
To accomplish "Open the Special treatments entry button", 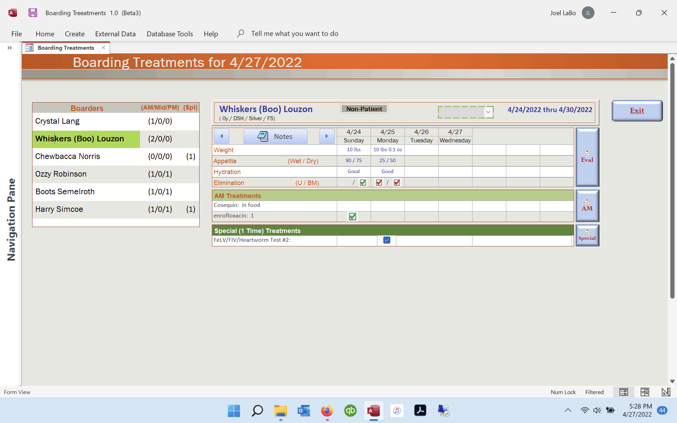I will pyautogui.click(x=587, y=235).
